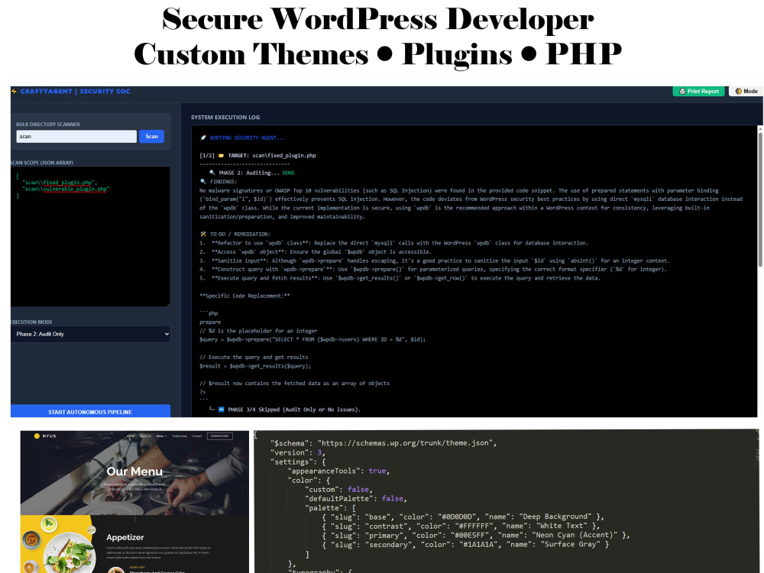Click the Our Menu heading on the website
This screenshot has height=573, width=764.
point(134,471)
